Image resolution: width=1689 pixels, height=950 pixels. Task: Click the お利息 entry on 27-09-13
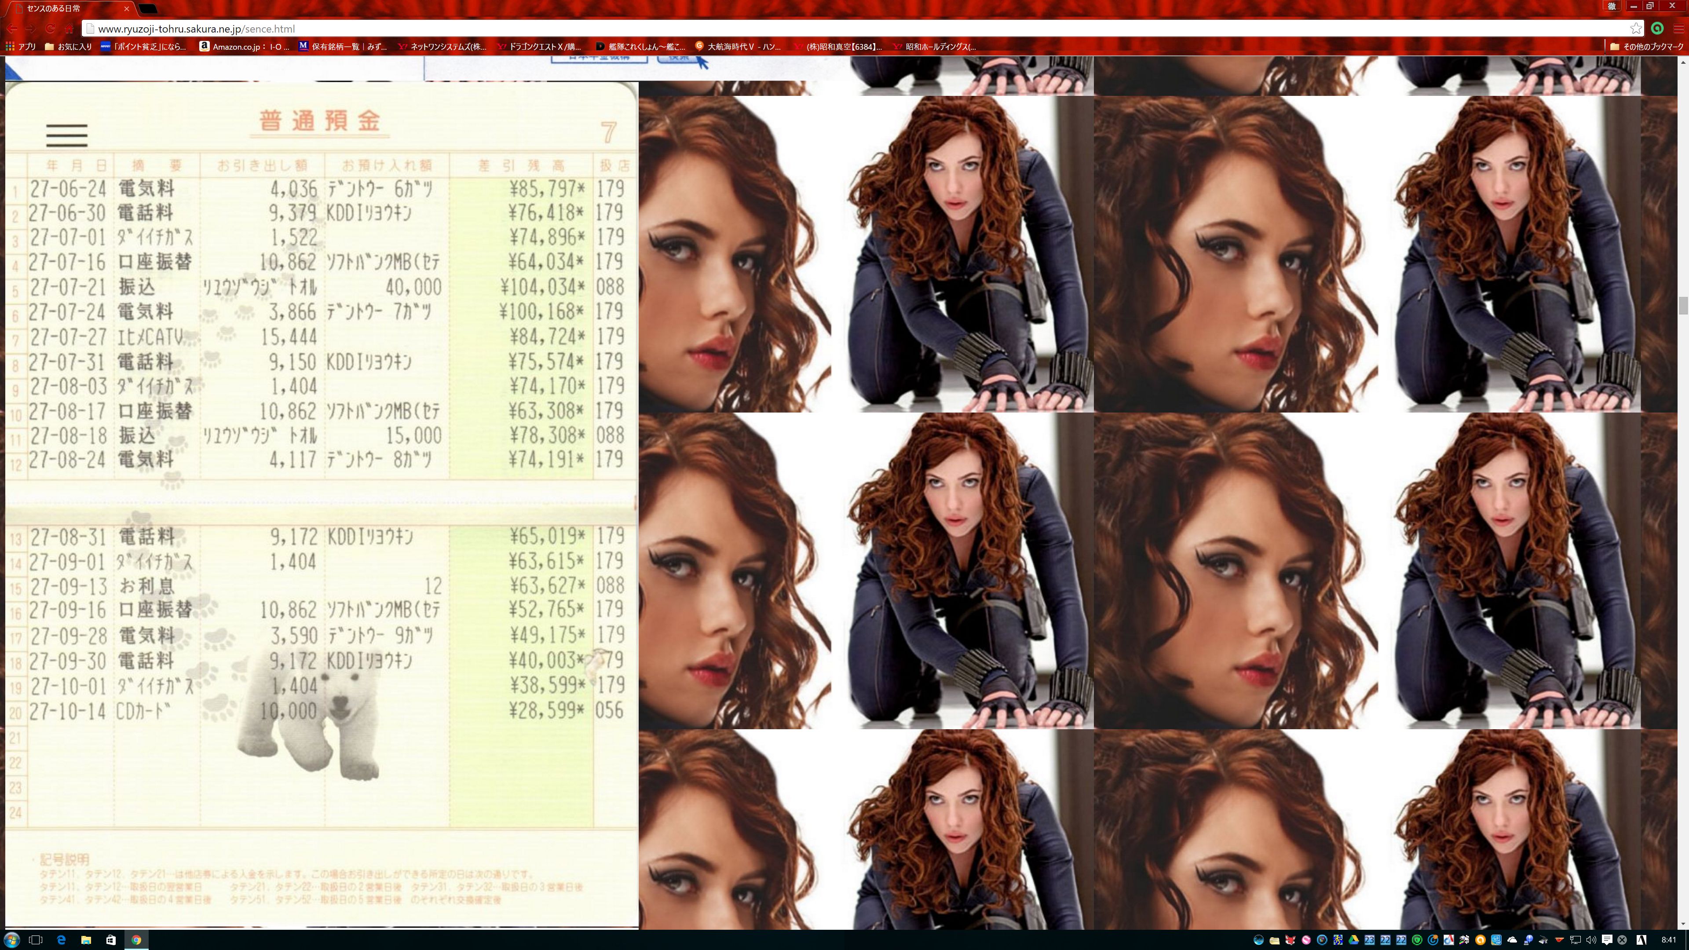pyautogui.click(x=147, y=585)
